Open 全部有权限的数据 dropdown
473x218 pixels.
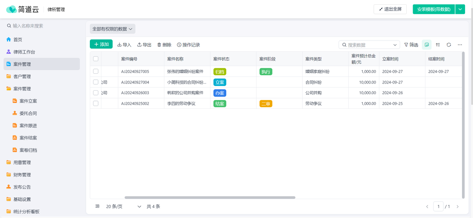pyautogui.click(x=112, y=29)
